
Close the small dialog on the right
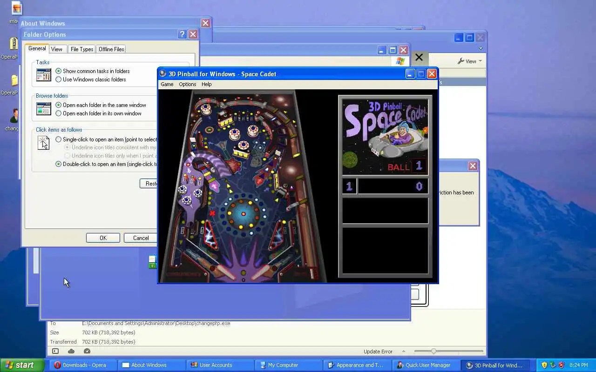pyautogui.click(x=473, y=166)
